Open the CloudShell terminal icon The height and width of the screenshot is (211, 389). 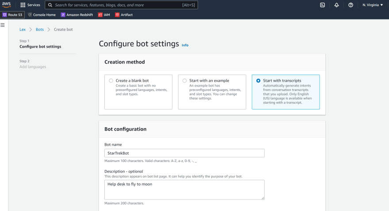[x=322, y=5]
